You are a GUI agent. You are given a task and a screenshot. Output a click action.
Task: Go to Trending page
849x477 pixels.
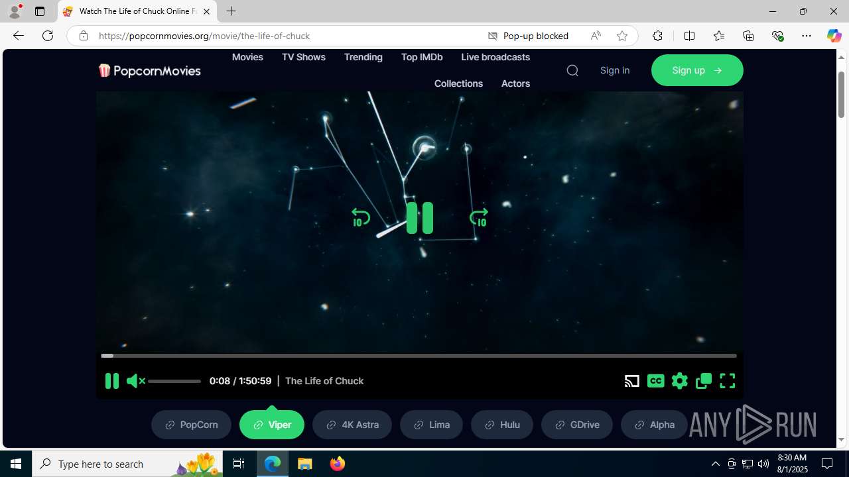pos(363,57)
